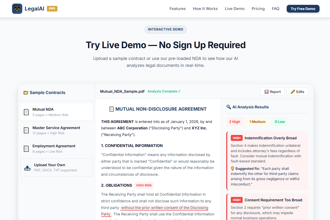
Task: Click the AI Analysis Results heading
Action: pos(251,107)
